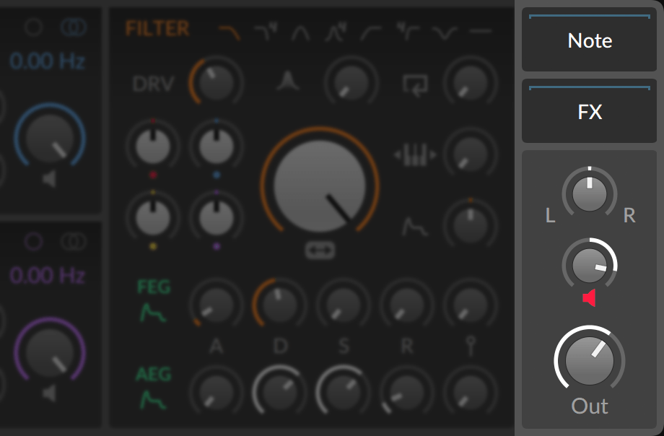
Task: Click the green FEG envelope icon
Action: coord(153,313)
